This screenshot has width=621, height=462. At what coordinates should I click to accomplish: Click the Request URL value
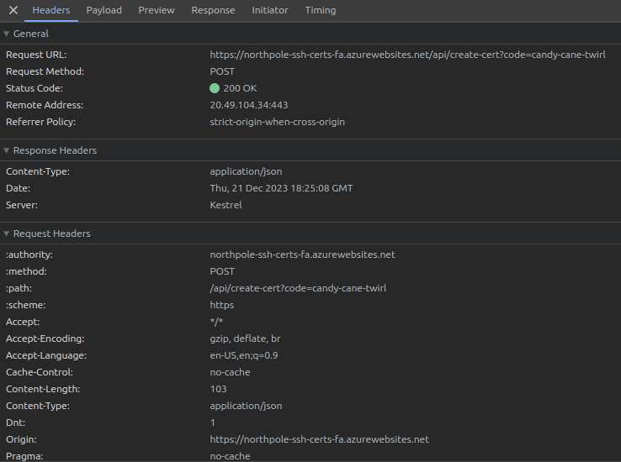(407, 55)
